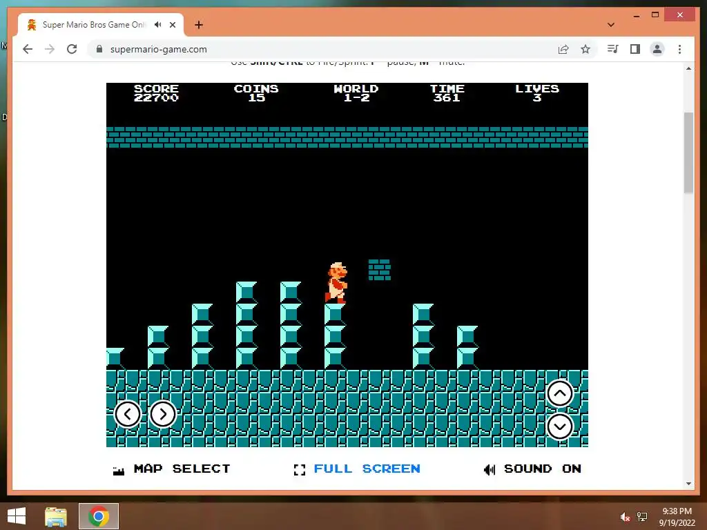This screenshot has height=530, width=707.
Task: Click the scrollbar up arrow
Action: [x=688, y=68]
